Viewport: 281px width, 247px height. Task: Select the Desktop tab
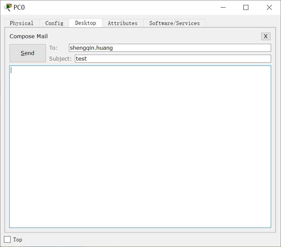(85, 23)
